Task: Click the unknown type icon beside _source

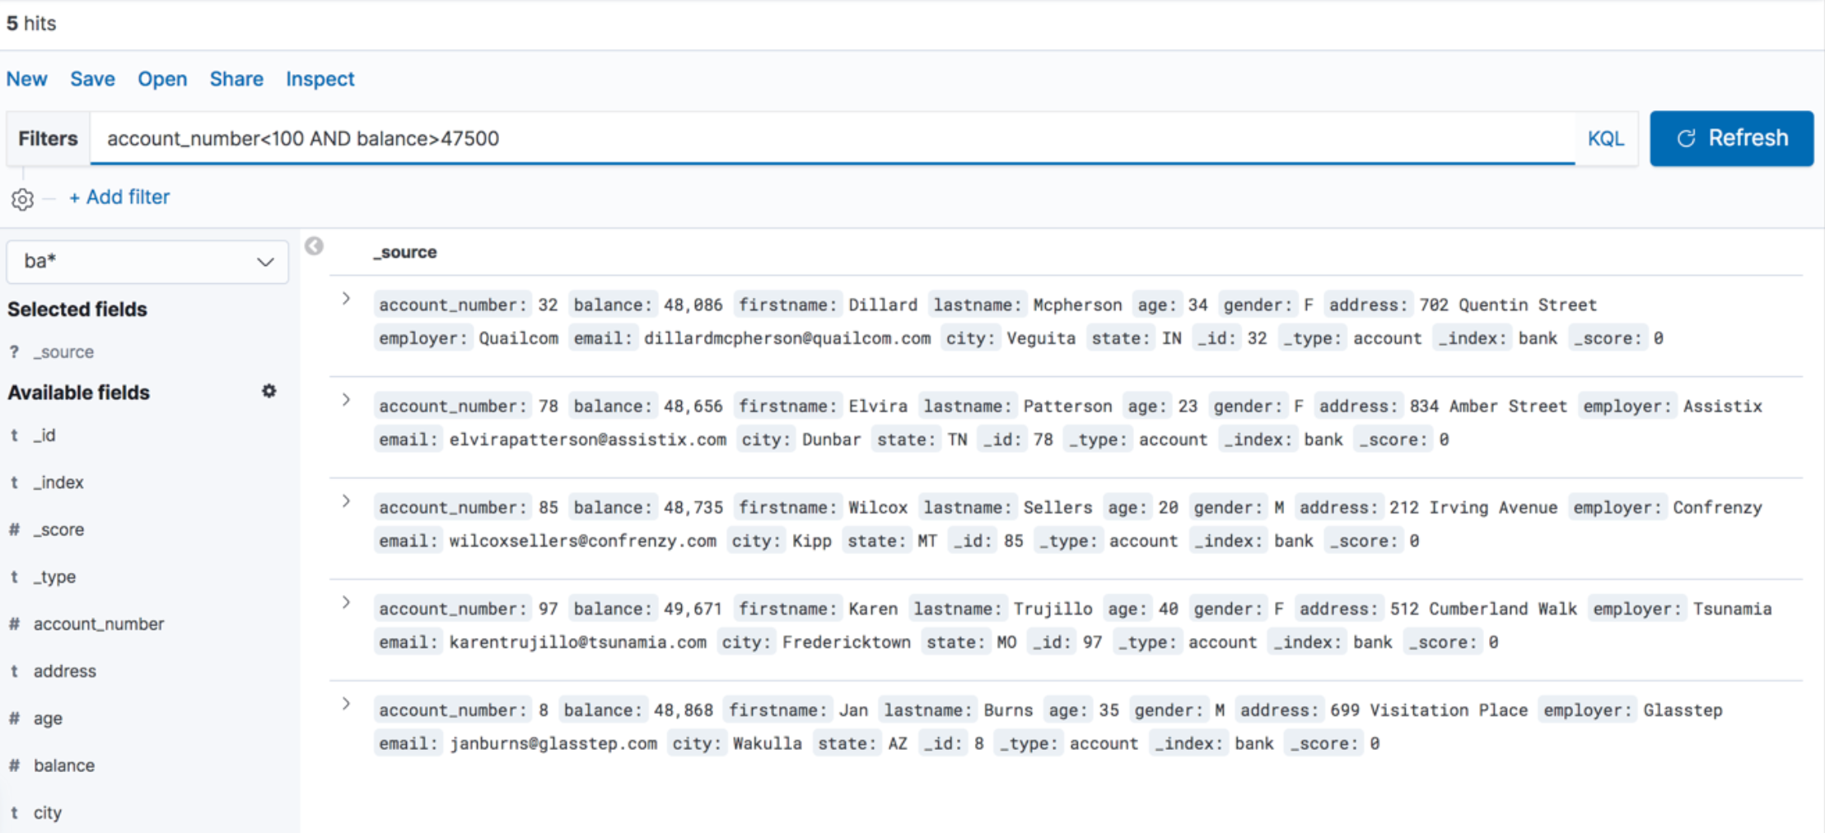Action: pos(14,352)
